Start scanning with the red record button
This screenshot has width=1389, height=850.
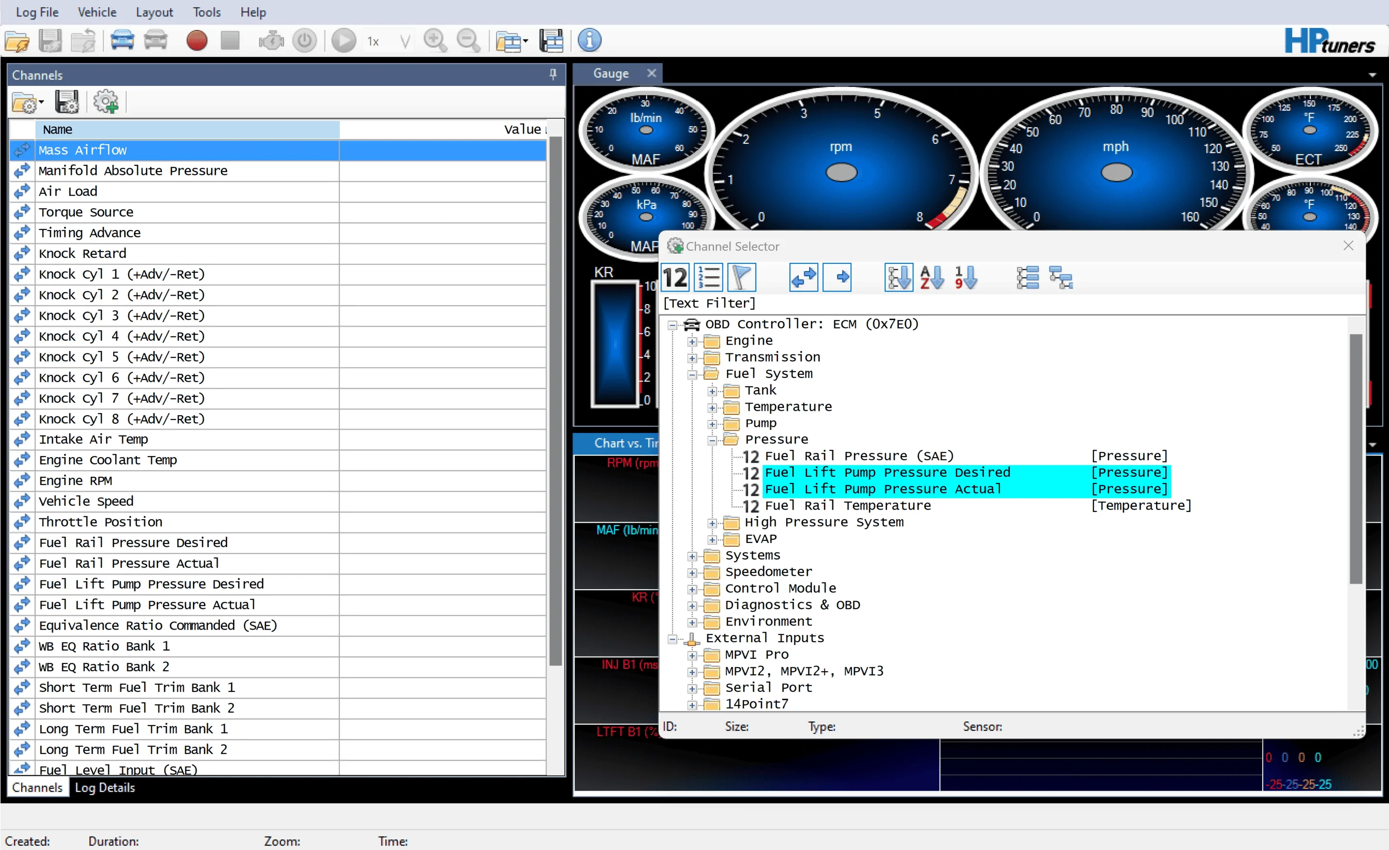tap(197, 40)
